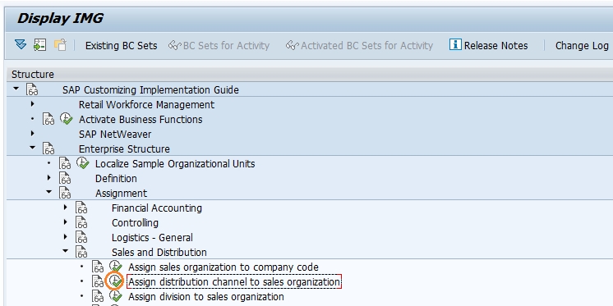This screenshot has width=613, height=306.
Task: Select 'Financial Accounting' label
Action: click(157, 208)
